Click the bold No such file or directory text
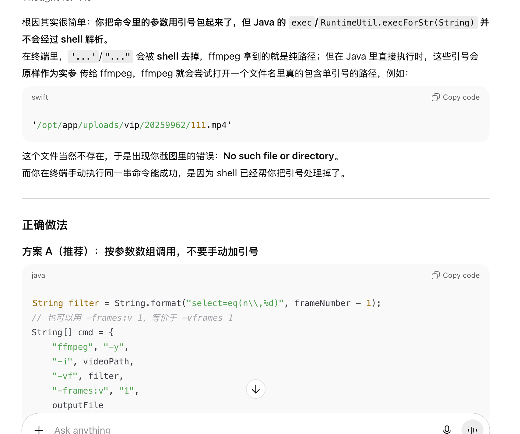This screenshot has width=520, height=434. (279, 156)
